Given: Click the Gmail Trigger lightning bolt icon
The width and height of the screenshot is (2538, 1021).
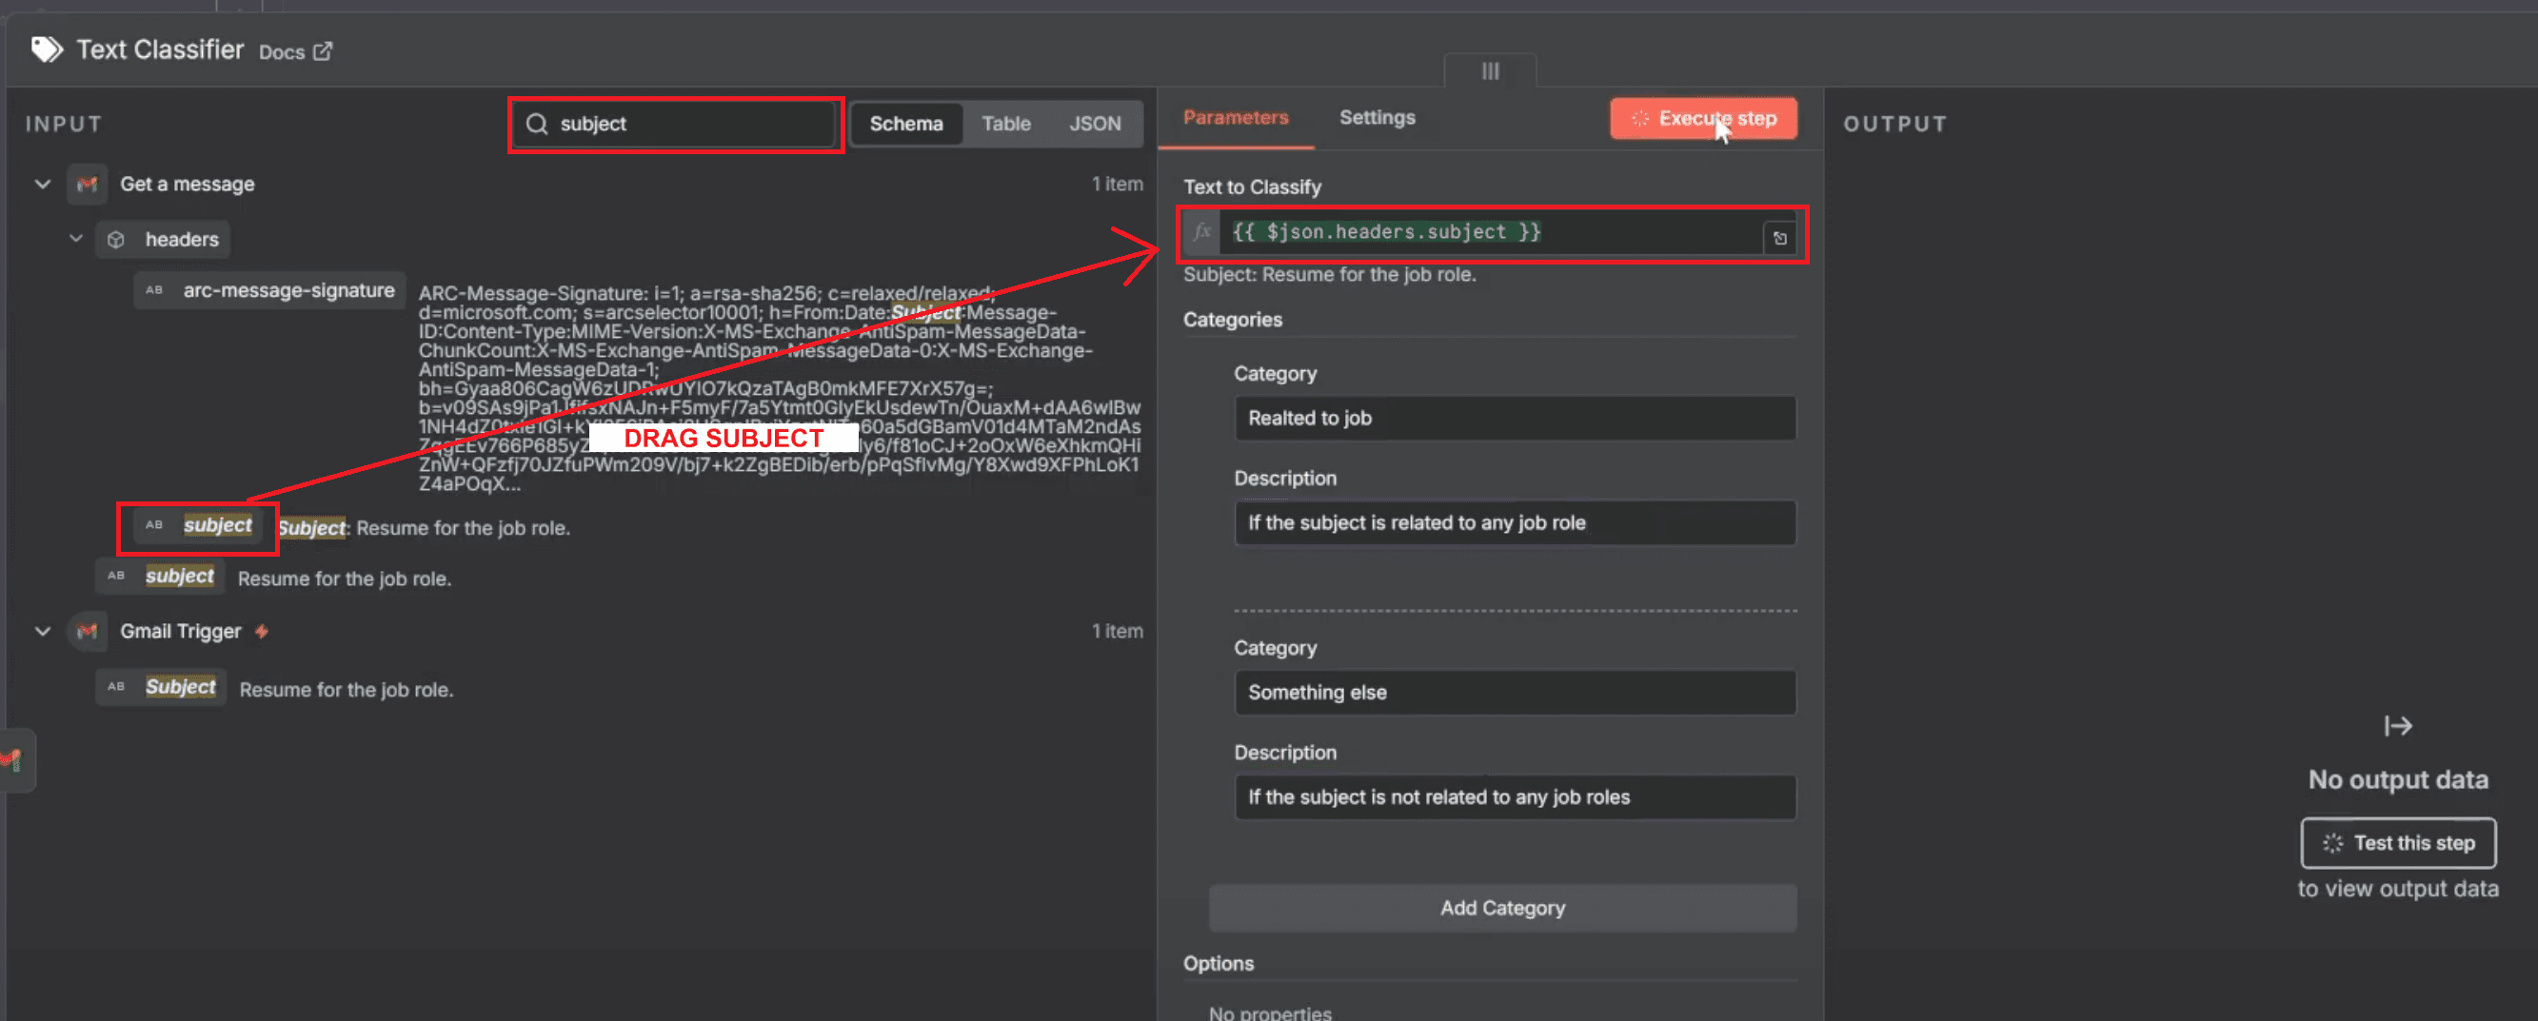Looking at the screenshot, I should pyautogui.click(x=261, y=631).
